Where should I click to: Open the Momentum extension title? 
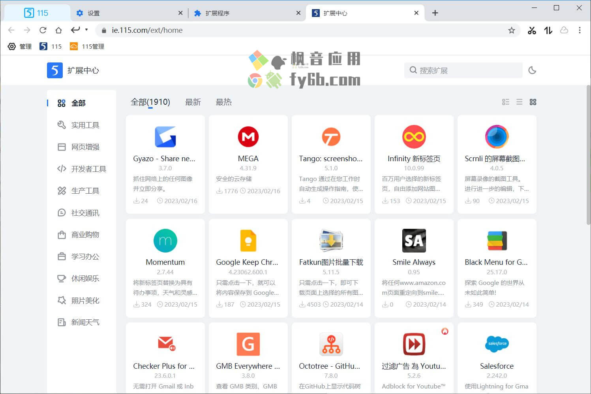coord(165,262)
